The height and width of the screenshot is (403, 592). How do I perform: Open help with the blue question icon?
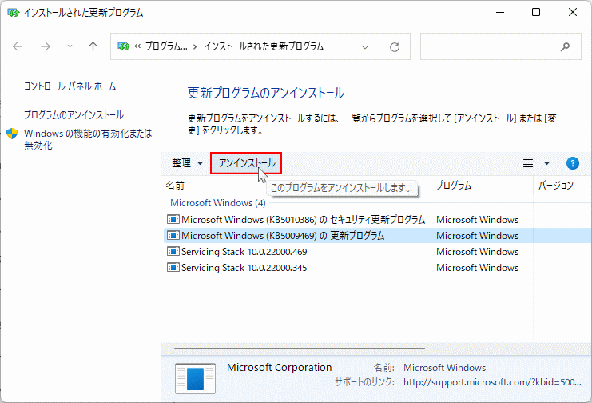(572, 163)
